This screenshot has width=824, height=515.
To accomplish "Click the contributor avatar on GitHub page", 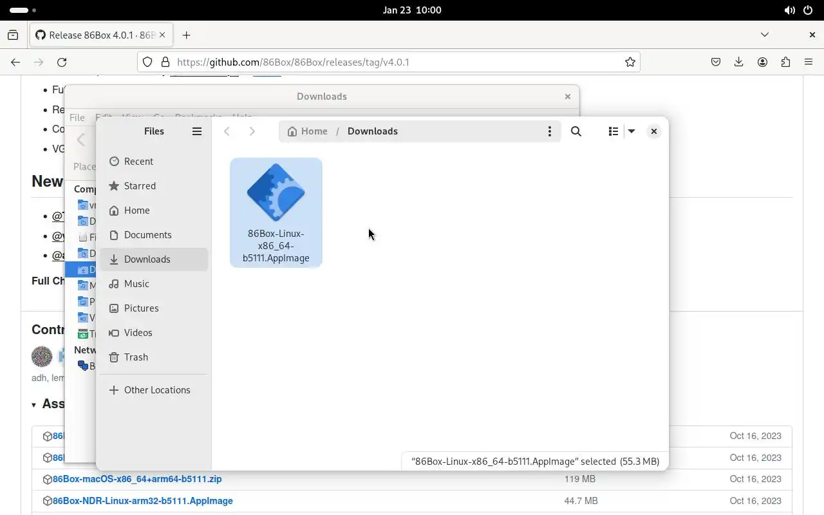I will [x=42, y=357].
